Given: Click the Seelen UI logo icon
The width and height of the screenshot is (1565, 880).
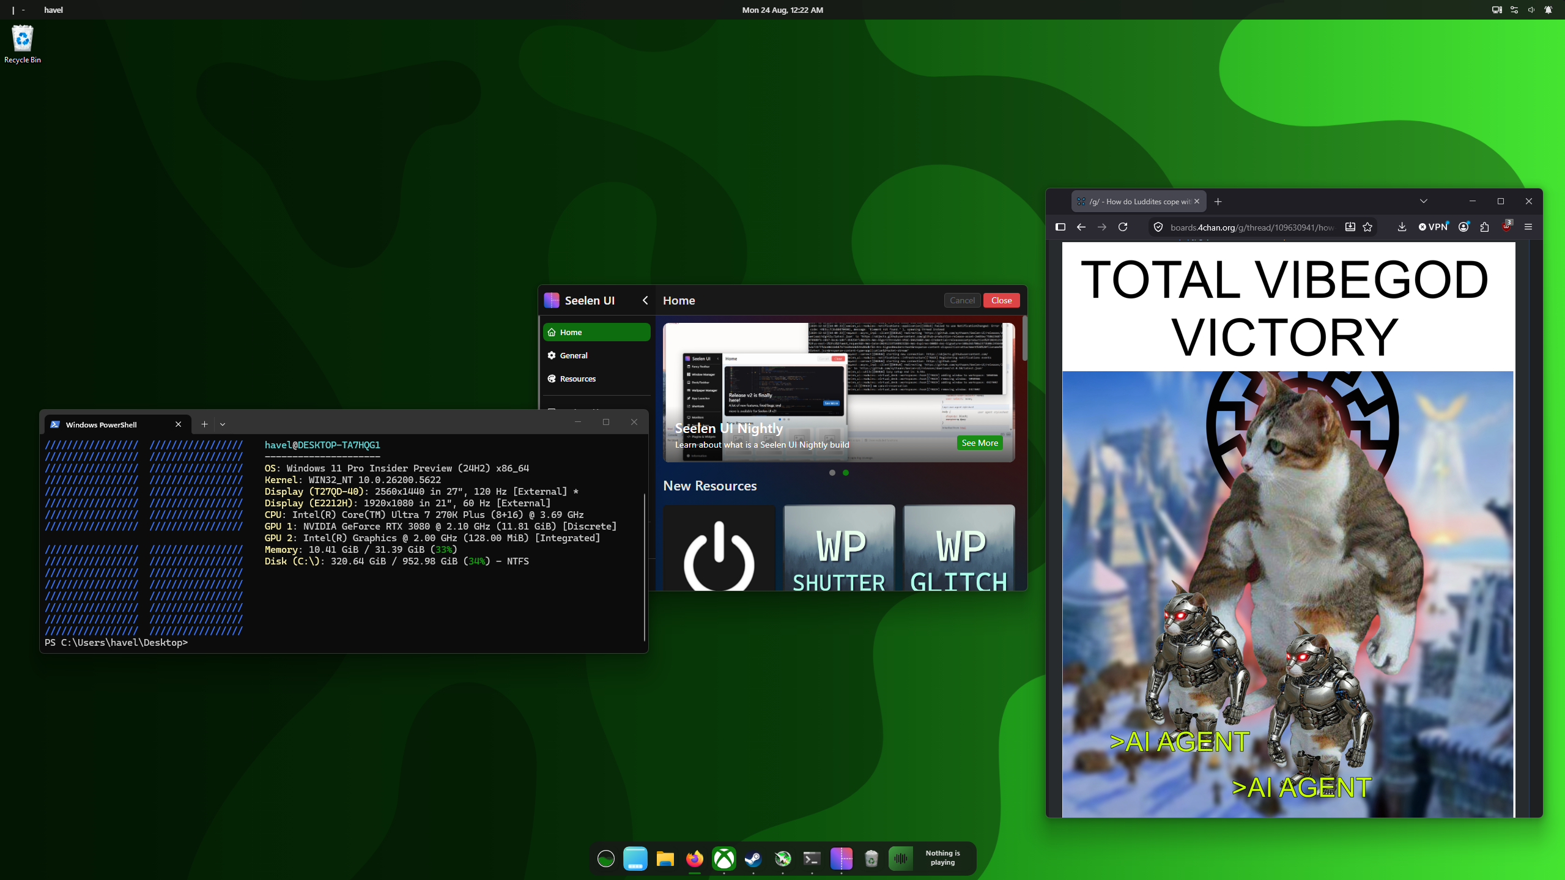Looking at the screenshot, I should point(552,300).
